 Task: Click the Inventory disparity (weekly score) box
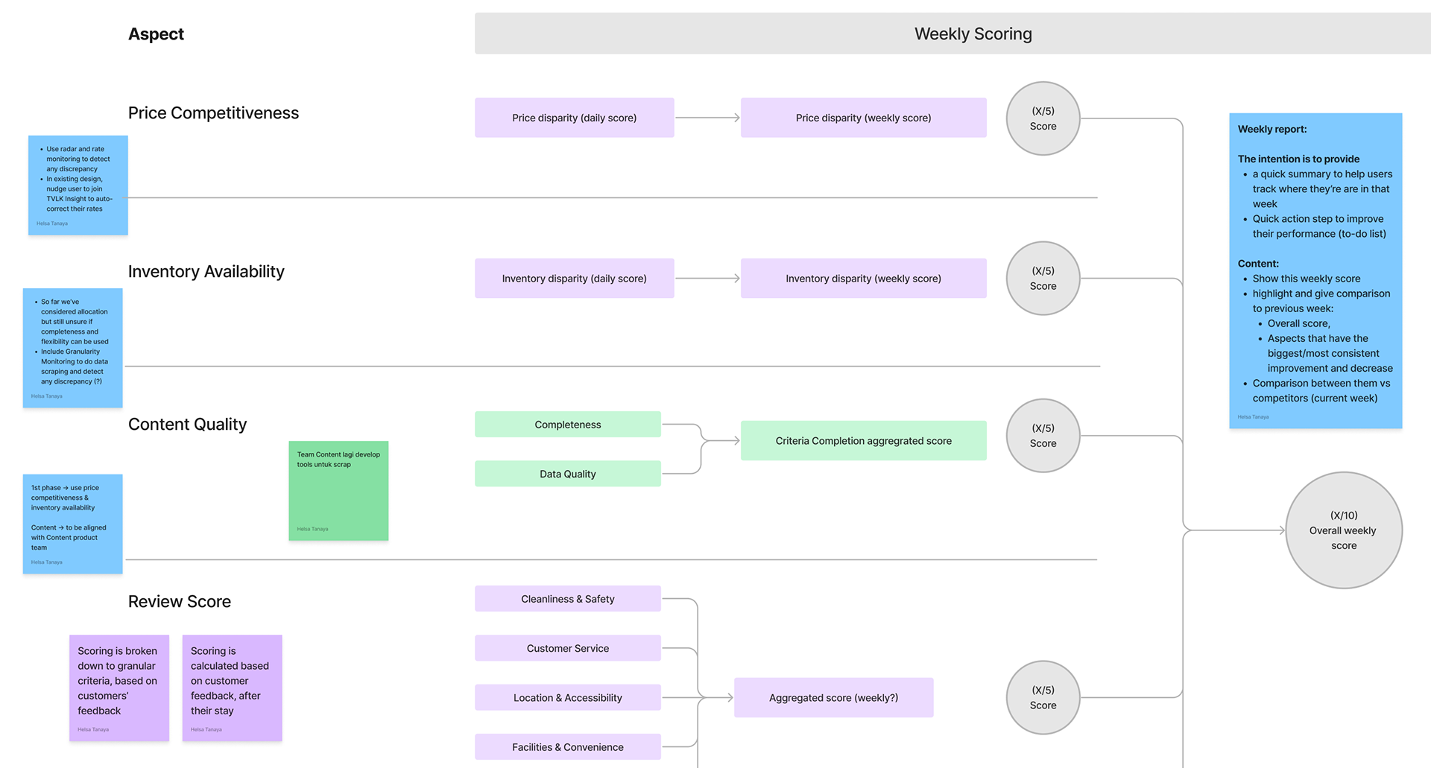(863, 279)
